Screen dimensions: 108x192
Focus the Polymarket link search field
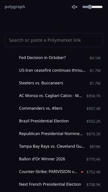click(x=54, y=40)
